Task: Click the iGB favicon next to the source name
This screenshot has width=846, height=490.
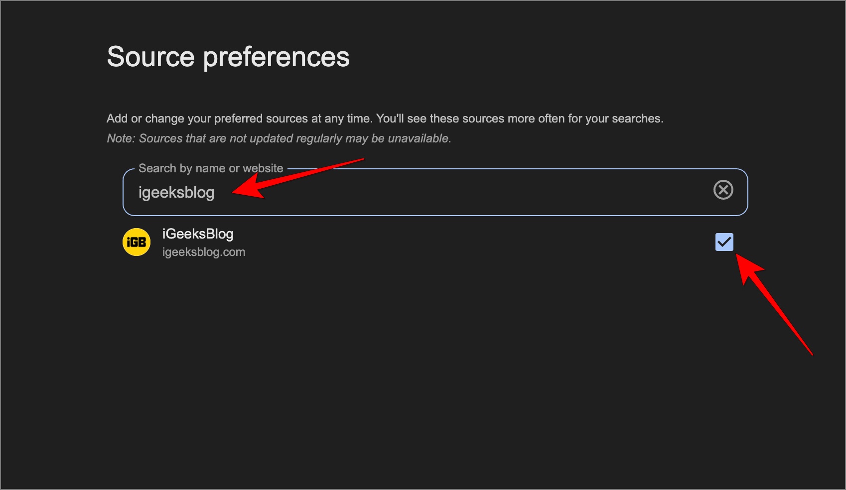Action: click(x=136, y=242)
